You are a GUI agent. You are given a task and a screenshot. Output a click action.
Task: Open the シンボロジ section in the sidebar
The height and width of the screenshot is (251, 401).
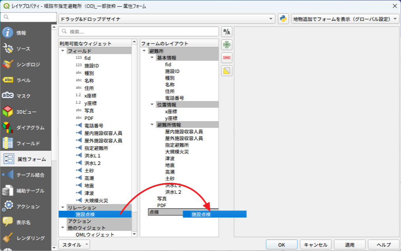(26, 64)
